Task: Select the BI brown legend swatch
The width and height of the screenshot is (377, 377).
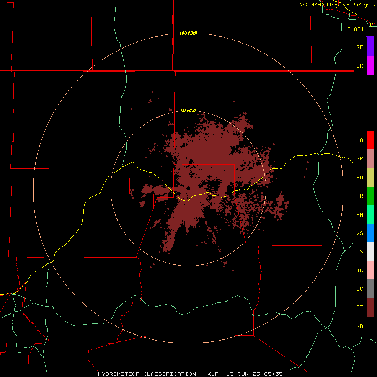Action: [370, 307]
